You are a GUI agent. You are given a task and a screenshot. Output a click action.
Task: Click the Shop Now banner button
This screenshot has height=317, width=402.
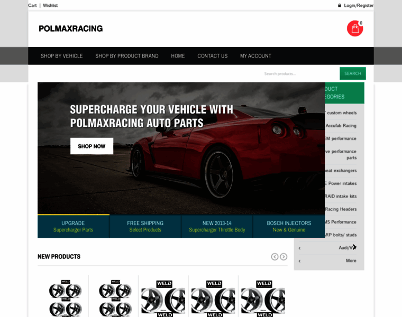point(92,146)
